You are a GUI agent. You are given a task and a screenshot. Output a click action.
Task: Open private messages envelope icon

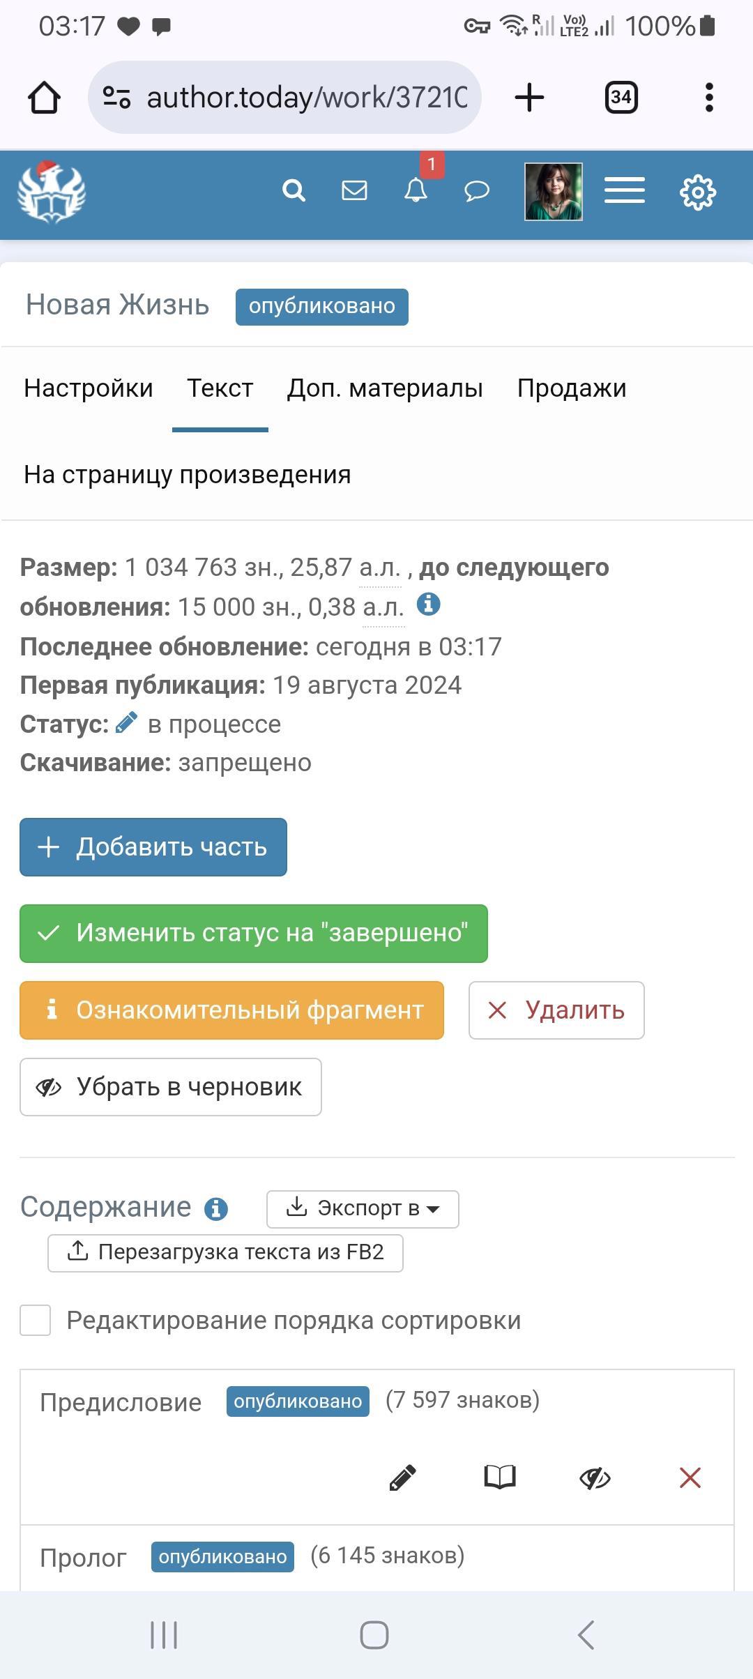click(x=354, y=190)
